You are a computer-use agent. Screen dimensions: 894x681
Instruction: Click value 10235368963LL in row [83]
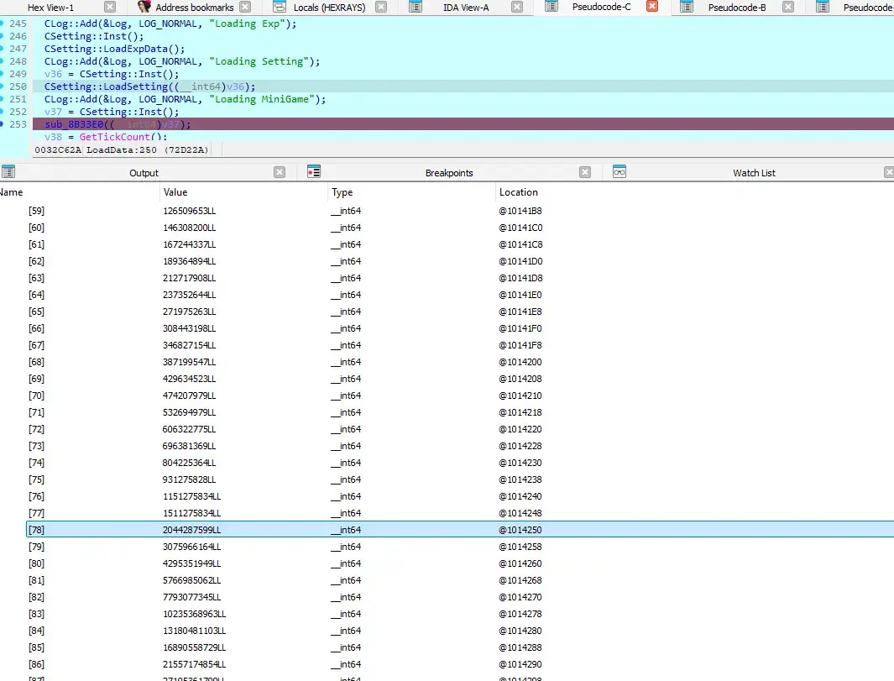coord(195,615)
